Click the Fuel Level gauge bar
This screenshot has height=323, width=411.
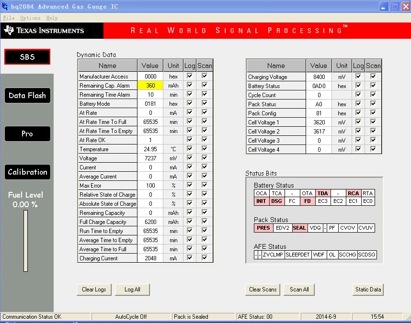point(26,241)
